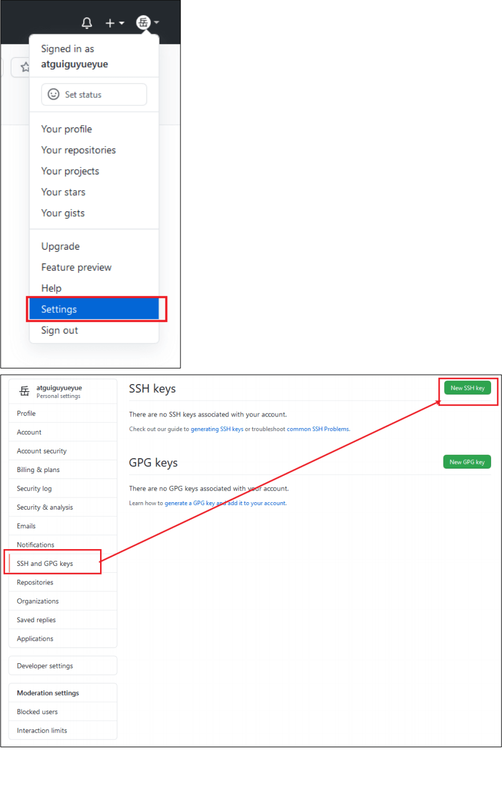Open Your projects menu entry
The width and height of the screenshot is (502, 808).
point(94,171)
